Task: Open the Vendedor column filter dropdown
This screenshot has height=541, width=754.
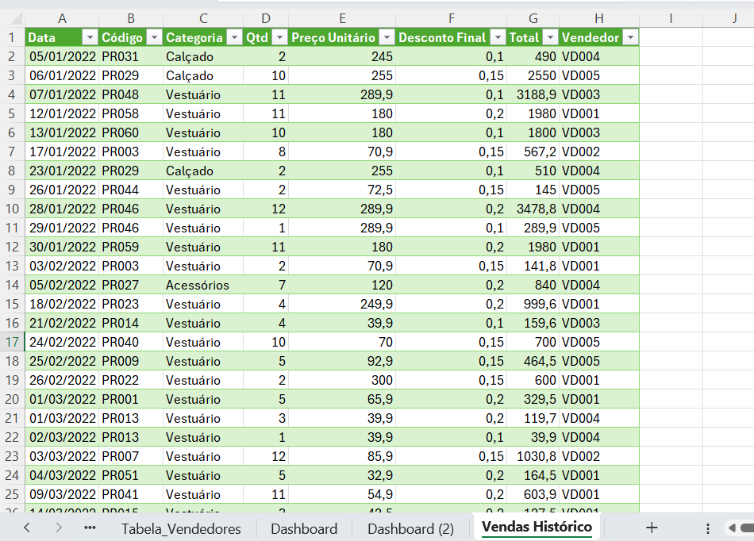Action: 630,37
